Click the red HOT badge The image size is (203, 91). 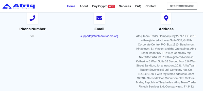tap(111, 6)
